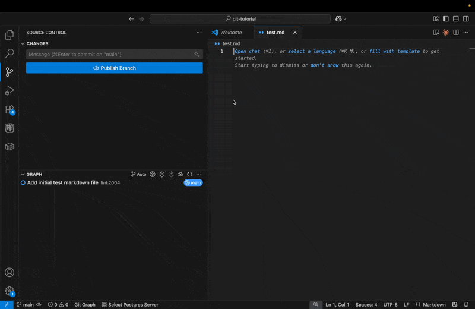Click the Publish Branch button
This screenshot has height=309, width=475.
[x=115, y=68]
